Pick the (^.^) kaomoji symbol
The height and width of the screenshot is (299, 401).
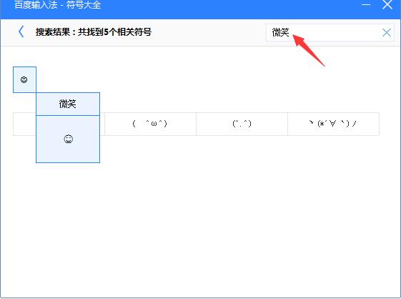pyautogui.click(x=242, y=124)
